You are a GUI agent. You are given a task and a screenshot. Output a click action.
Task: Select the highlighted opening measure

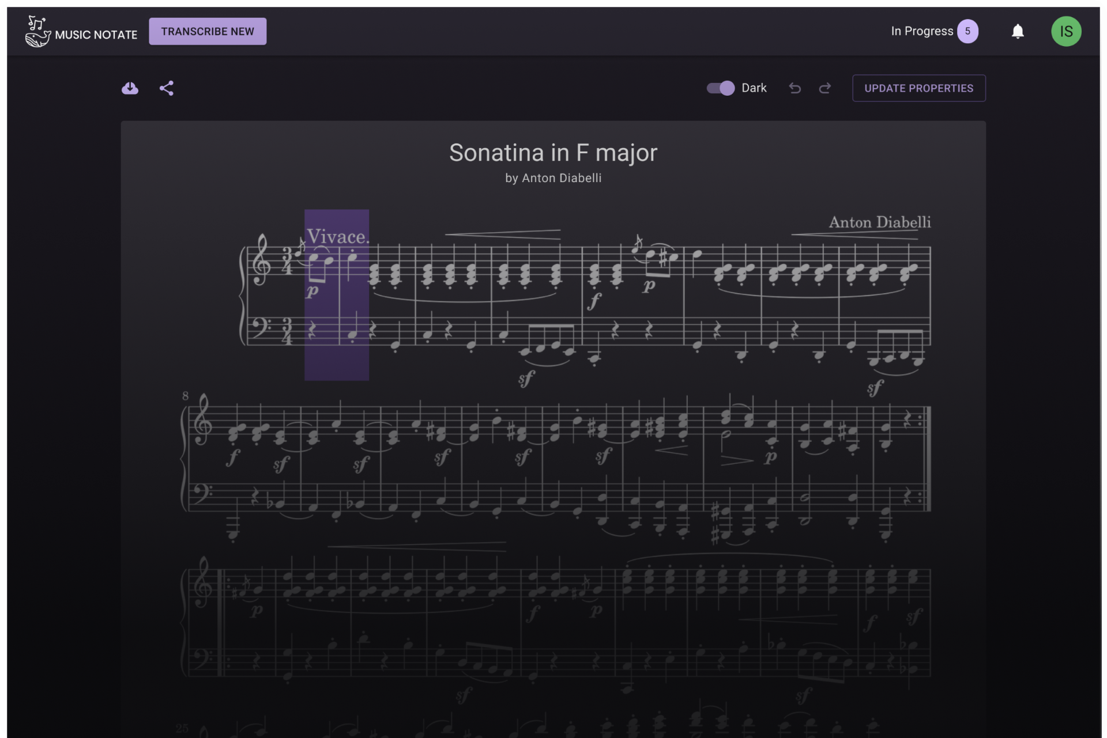pyautogui.click(x=337, y=294)
